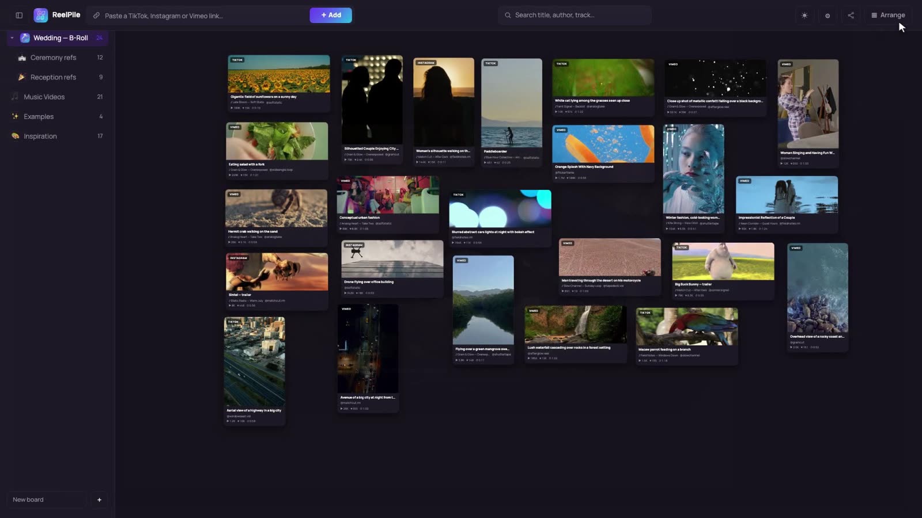Click the Ceremony refs church icon
This screenshot has width=922, height=518.
[x=22, y=58]
